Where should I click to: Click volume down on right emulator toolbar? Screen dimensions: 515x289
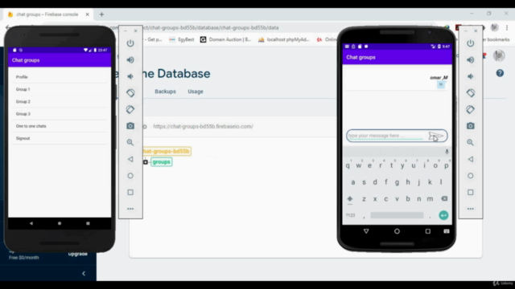click(x=470, y=76)
